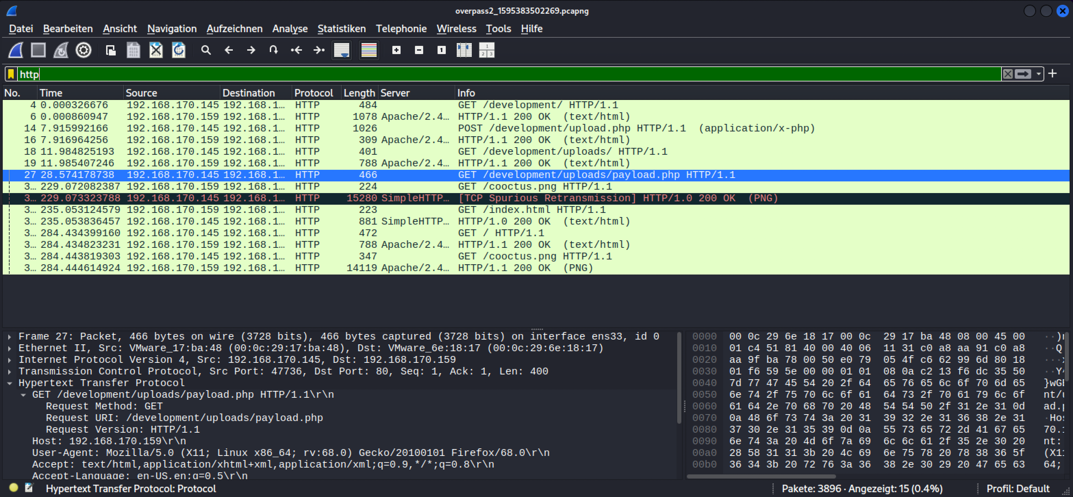Go forward in packet history

coord(251,50)
